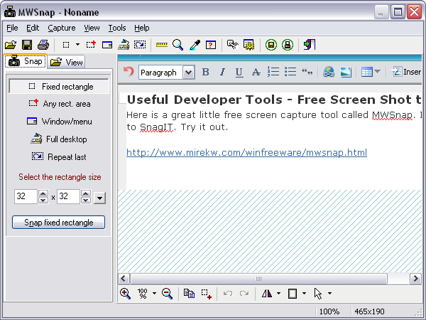This screenshot has width=426, height=320.
Task: Open fixed rectangle size dropdown arrow in toolbar
Action: click(x=77, y=45)
